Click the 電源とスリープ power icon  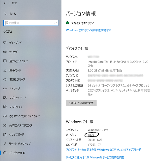pyautogui.click(x=5, y=80)
